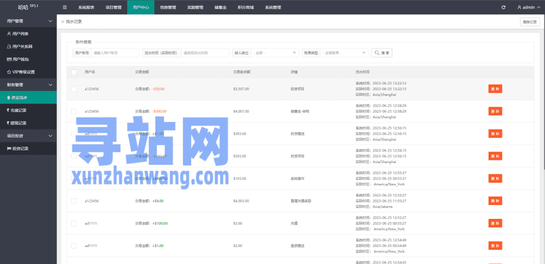
Task: Click the 流水时间 column header
Action: tap(362, 72)
